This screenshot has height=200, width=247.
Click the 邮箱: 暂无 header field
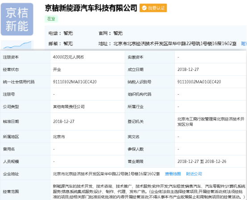(61, 44)
